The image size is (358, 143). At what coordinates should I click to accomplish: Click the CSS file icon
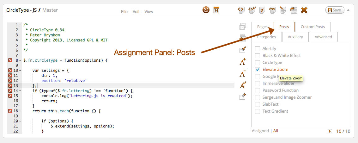[x=272, y=10]
